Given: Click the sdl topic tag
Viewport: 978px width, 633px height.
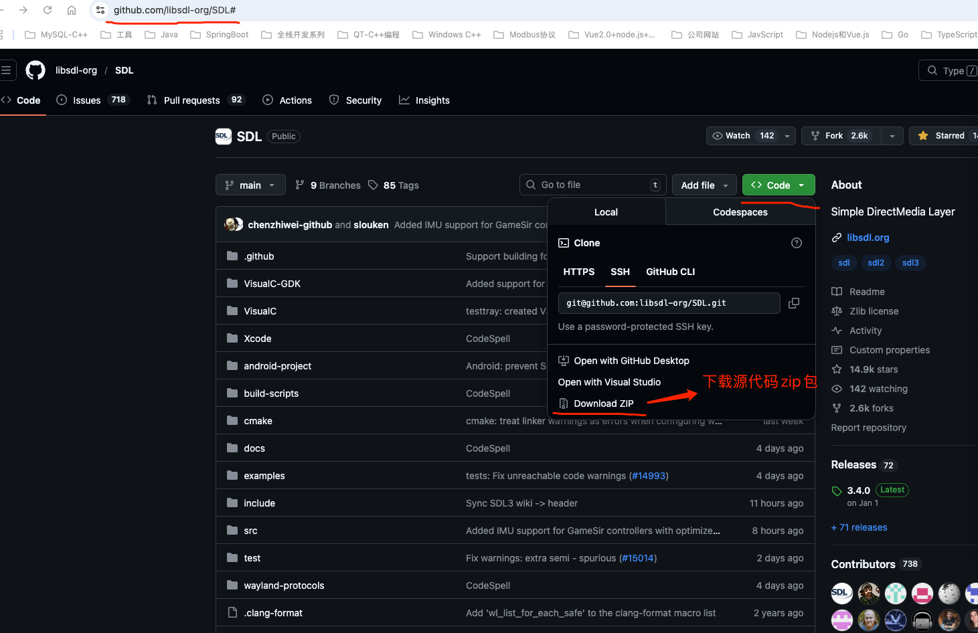Looking at the screenshot, I should coord(844,263).
